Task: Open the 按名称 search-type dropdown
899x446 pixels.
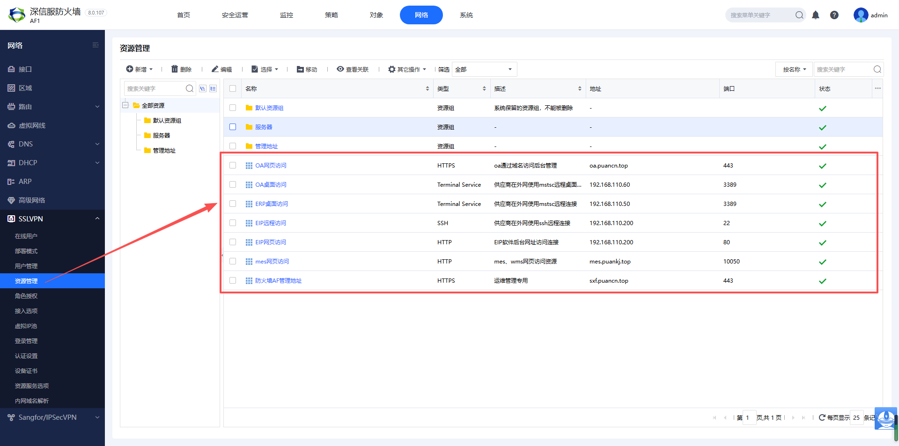Action: tap(795, 69)
